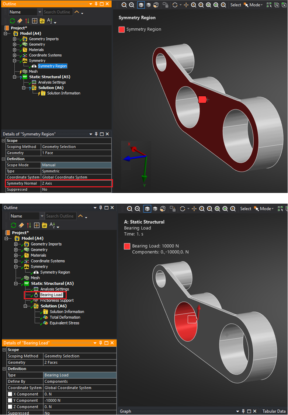Click Search Outline field in Symmetry Region window

(x=58, y=12)
